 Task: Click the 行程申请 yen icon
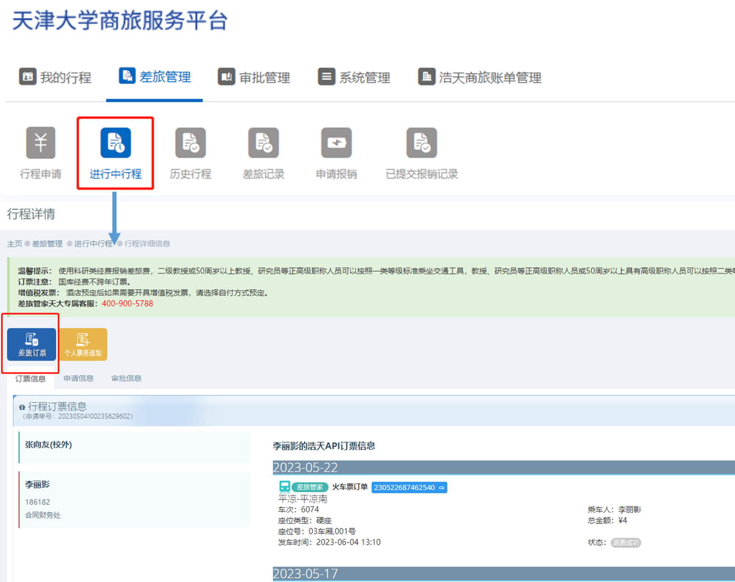[x=41, y=143]
